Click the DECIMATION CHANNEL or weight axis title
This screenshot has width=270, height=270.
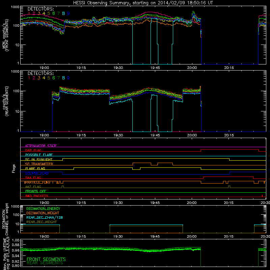[x=5, y=219]
